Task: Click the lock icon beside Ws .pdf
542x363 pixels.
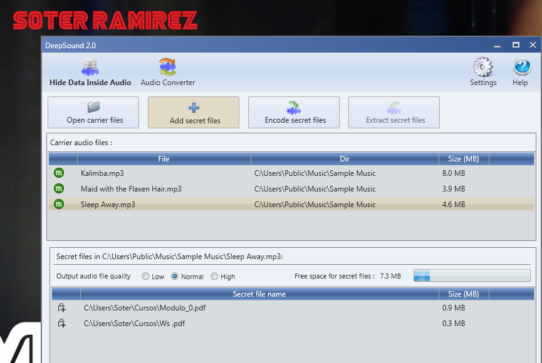Action: pos(62,324)
